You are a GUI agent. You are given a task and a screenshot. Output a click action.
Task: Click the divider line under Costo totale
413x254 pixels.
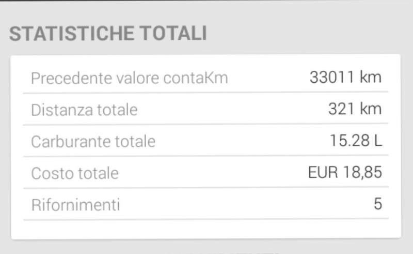point(206,188)
